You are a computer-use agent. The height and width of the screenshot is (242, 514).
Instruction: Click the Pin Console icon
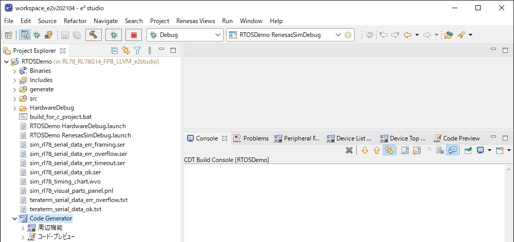point(468,150)
